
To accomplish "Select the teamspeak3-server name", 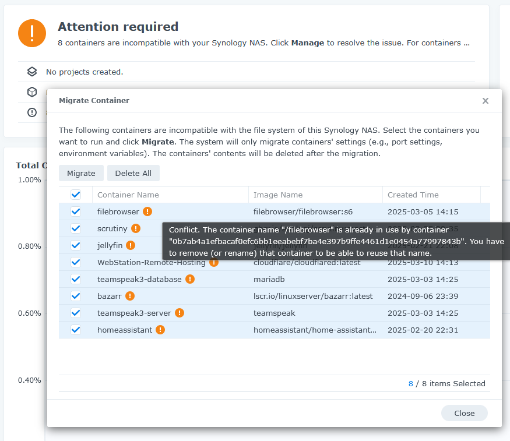I will point(134,313).
